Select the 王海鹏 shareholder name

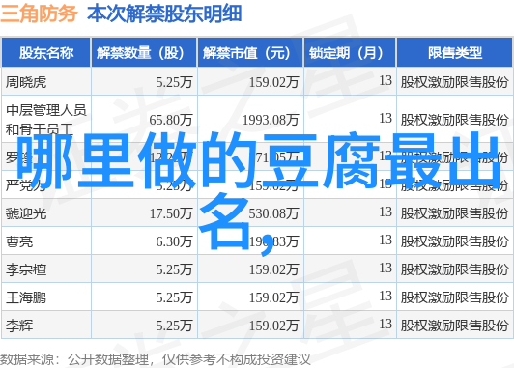26,297
